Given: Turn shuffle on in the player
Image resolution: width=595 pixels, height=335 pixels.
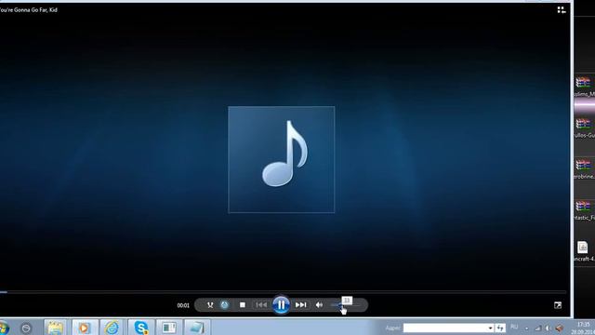Looking at the screenshot, I should tap(210, 305).
